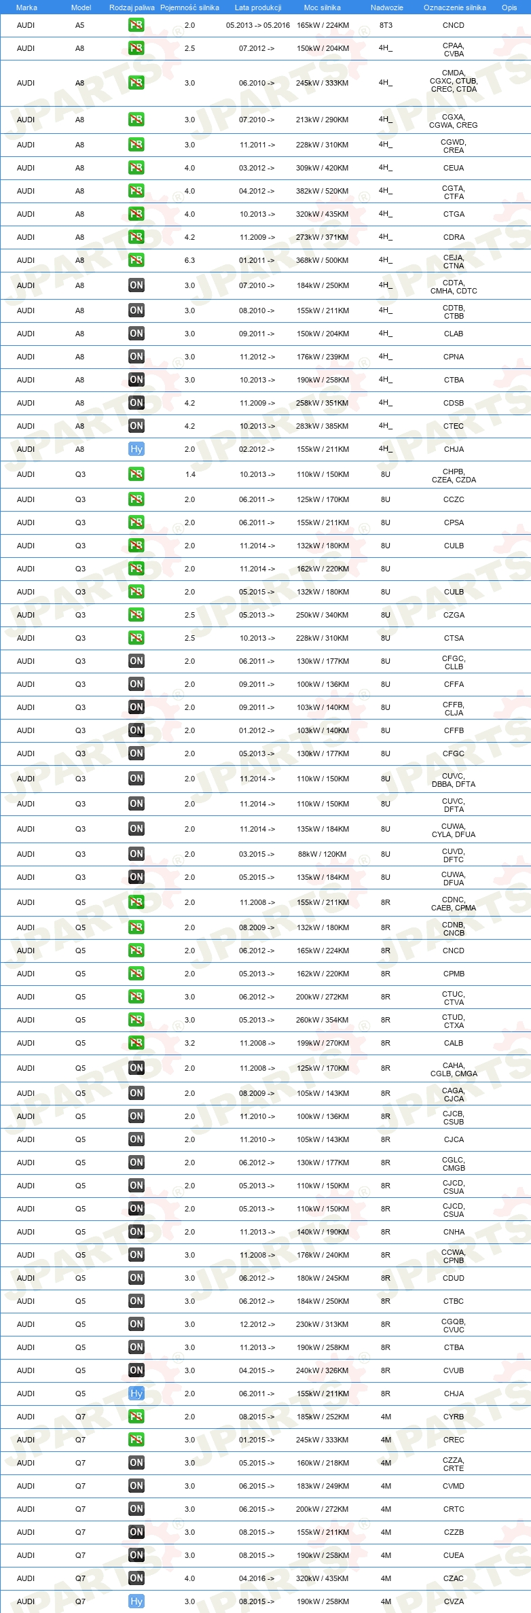Click the engine code cell 'CUWA, CYLA, DFUA'

pyautogui.click(x=454, y=830)
